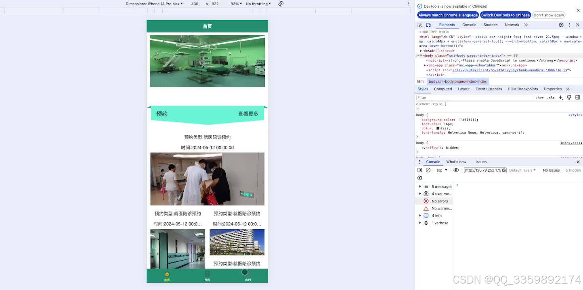Viewport: 583px width, 290px height.
Task: Open the DOM Breakpoints tab
Action: 523,89
